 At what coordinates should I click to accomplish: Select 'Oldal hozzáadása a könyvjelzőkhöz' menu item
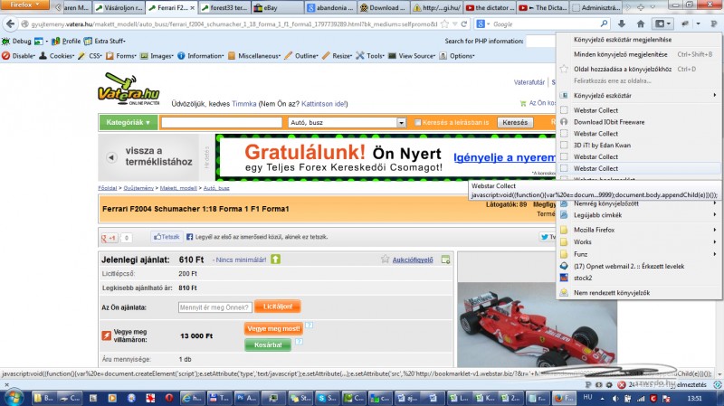pos(639,70)
